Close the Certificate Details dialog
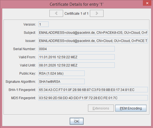Screen dimensions: 153x128 [147, 3]
